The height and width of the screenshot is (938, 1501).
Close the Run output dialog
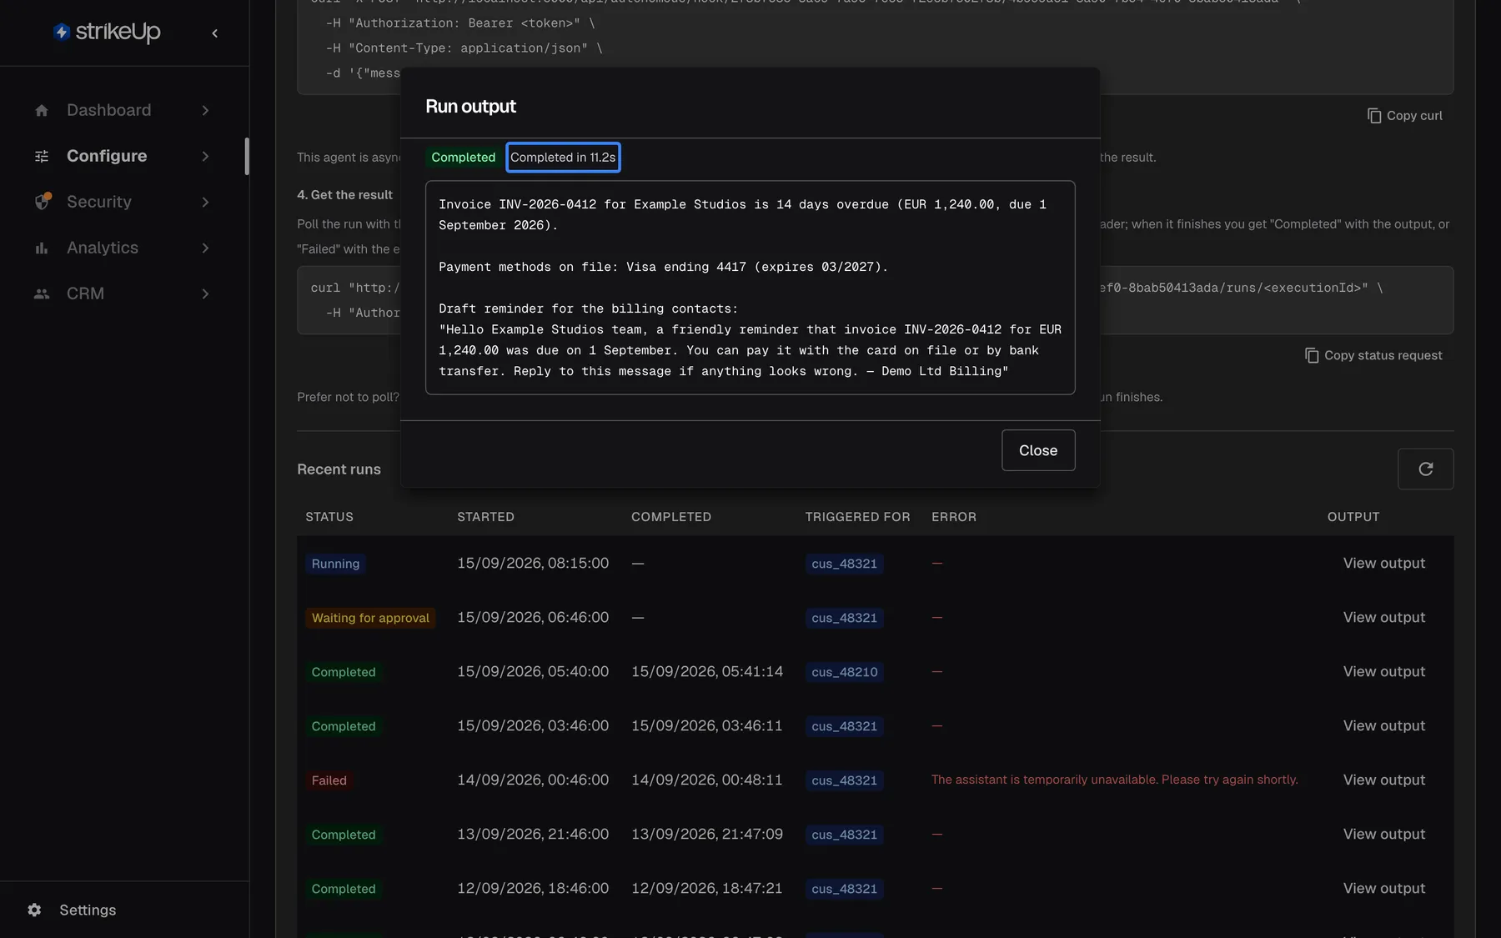[x=1037, y=450]
